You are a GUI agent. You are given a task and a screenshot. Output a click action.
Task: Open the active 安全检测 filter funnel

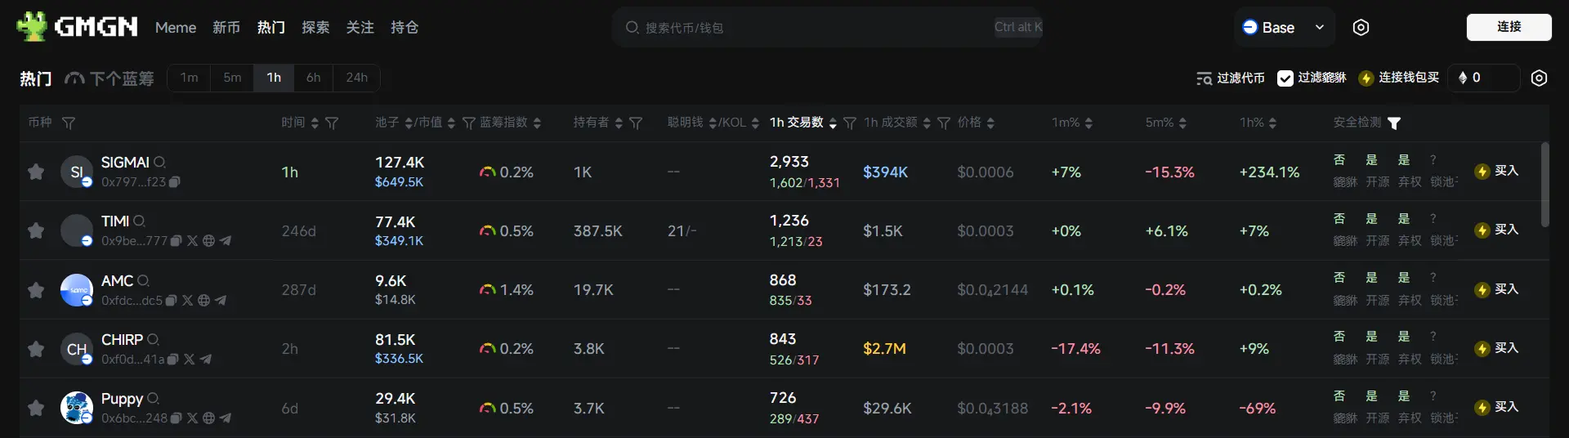[x=1394, y=123]
